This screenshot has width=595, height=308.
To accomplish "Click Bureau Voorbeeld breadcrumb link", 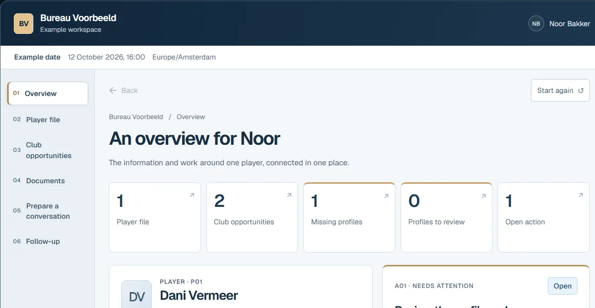I will click(x=136, y=117).
